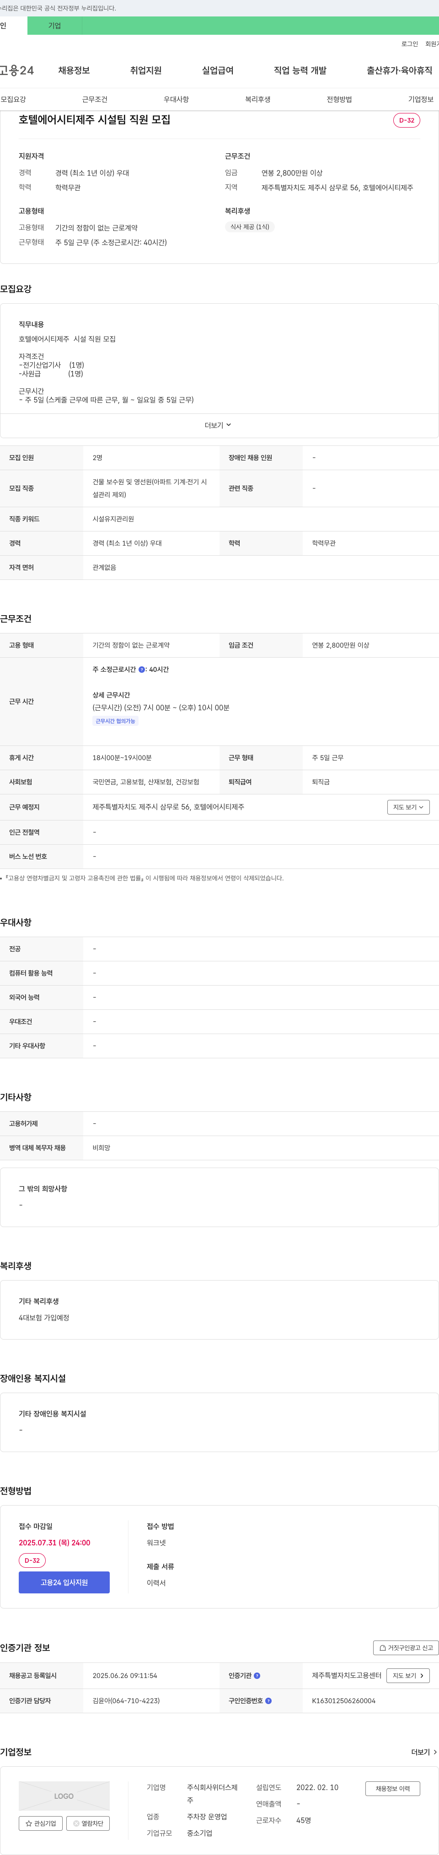Click keyword 시설유지관리원

[113, 519]
